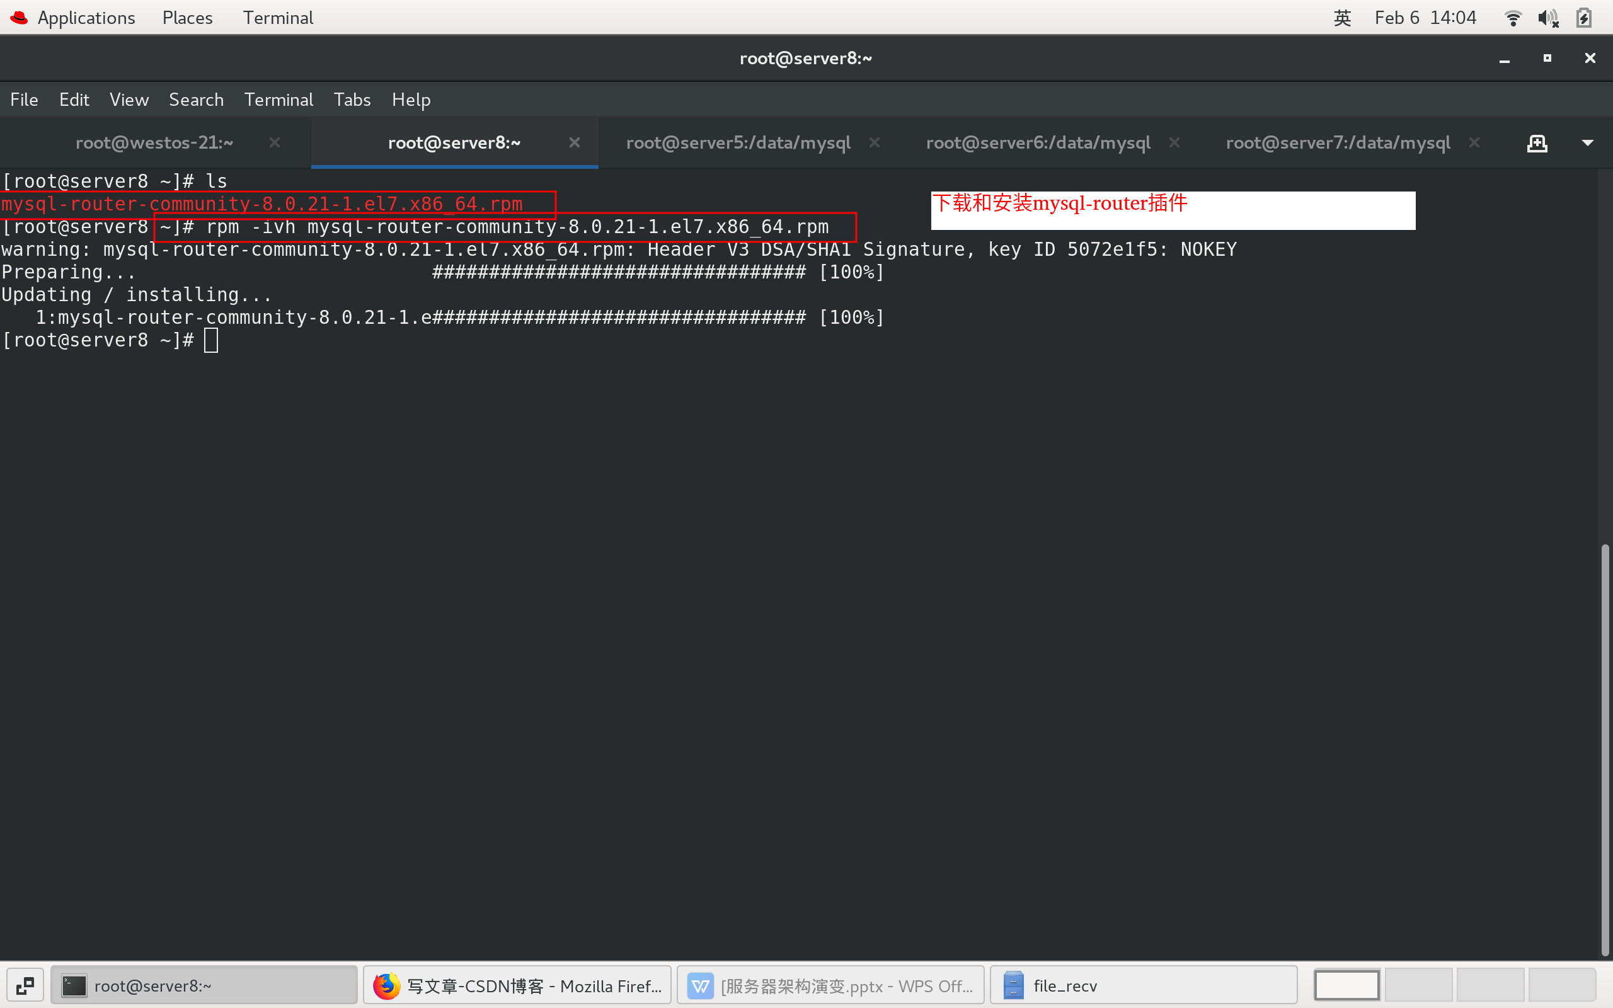Open the workspace switcher at bottom-left
Screen dimensions: 1613x1008
(25, 985)
